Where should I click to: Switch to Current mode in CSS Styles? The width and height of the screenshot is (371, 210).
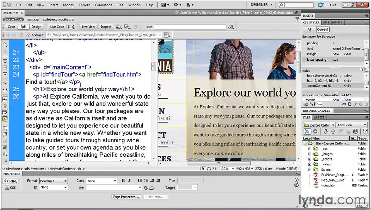[323, 29]
